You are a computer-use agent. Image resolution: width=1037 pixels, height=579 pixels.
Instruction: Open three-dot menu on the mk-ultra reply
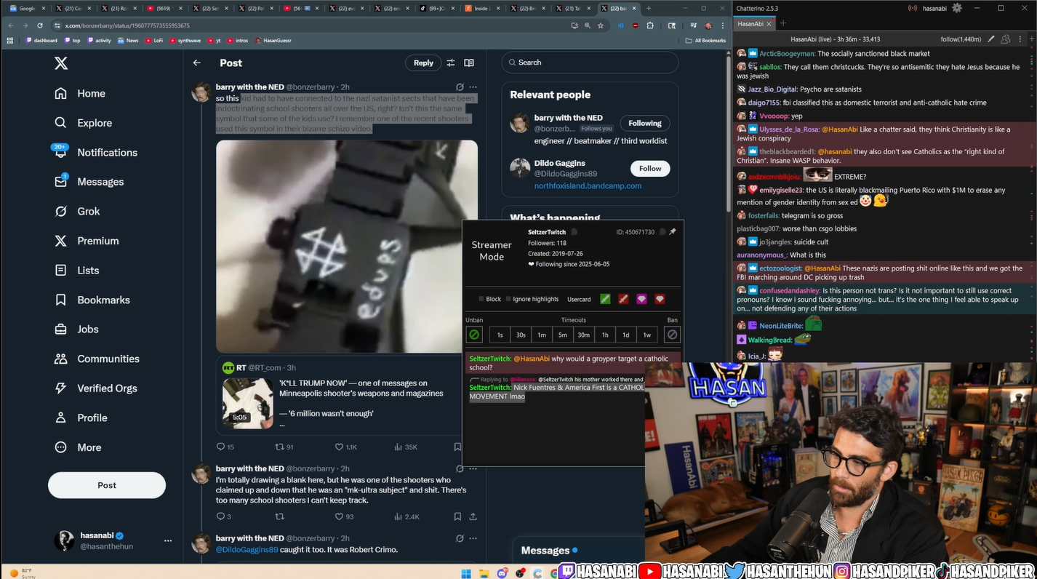point(473,468)
